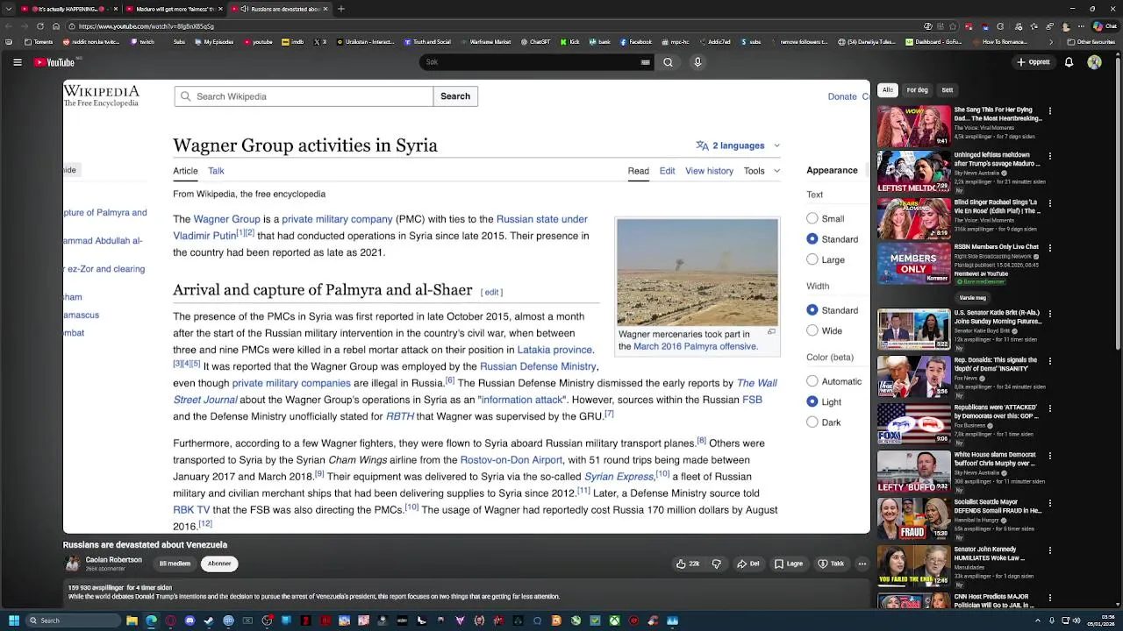Open options for 'She Sang This For Her Dying Dad' video
The width and height of the screenshot is (1123, 631).
pyautogui.click(x=1050, y=111)
